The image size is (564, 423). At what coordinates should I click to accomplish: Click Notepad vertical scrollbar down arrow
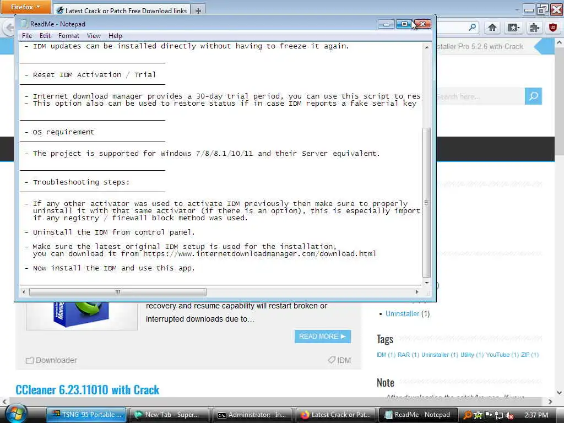427,283
